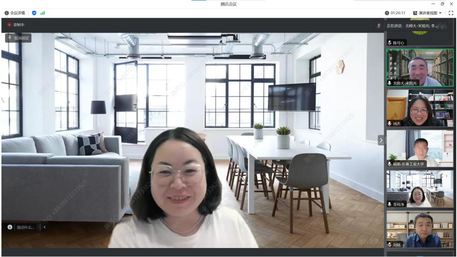Viewport: 457px width, 257px height.
Task: Click the blue security shield icon
Action: [x=34, y=13]
